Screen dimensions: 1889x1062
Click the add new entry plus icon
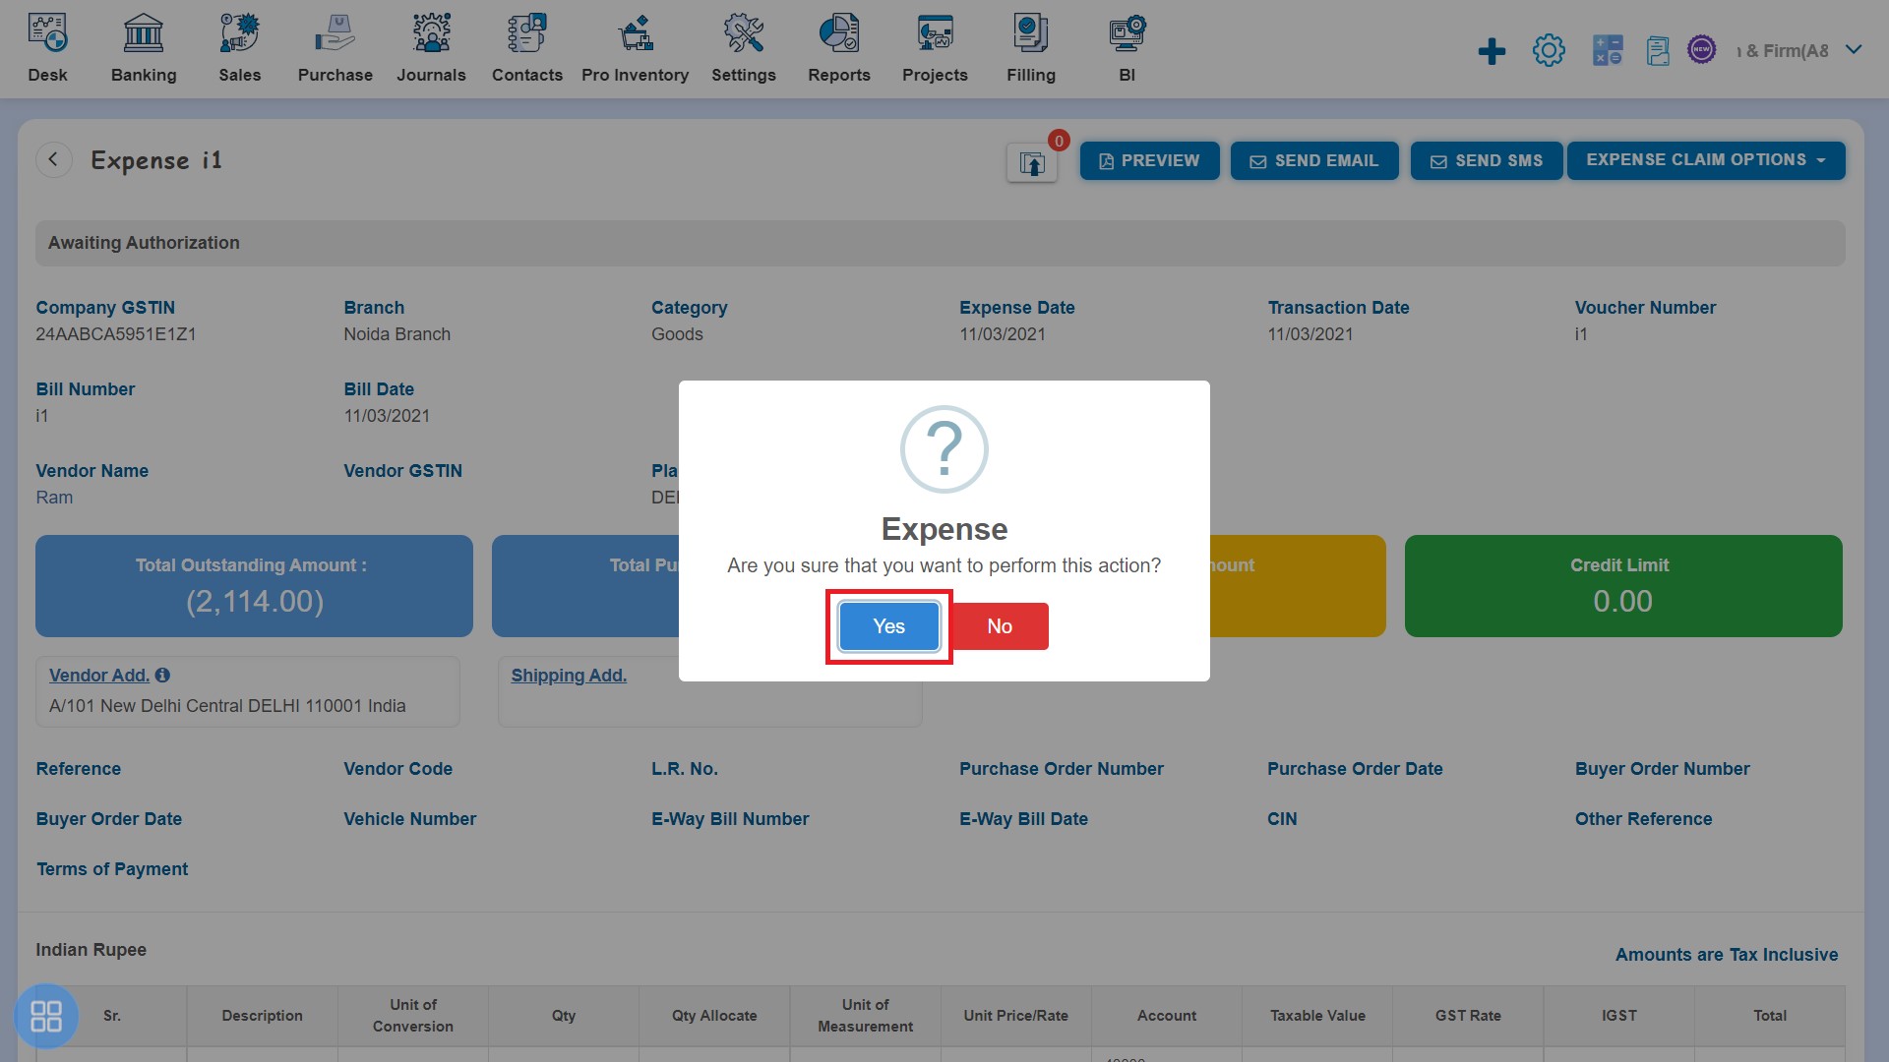pos(1491,50)
